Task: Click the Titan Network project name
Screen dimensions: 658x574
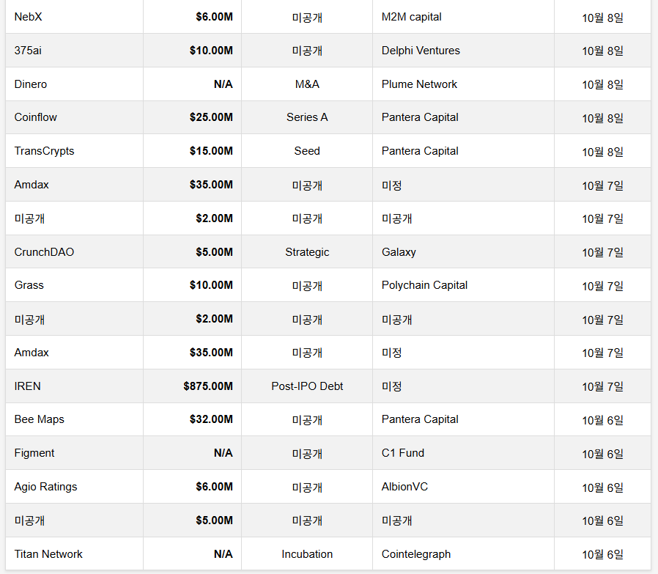Action: [48, 554]
